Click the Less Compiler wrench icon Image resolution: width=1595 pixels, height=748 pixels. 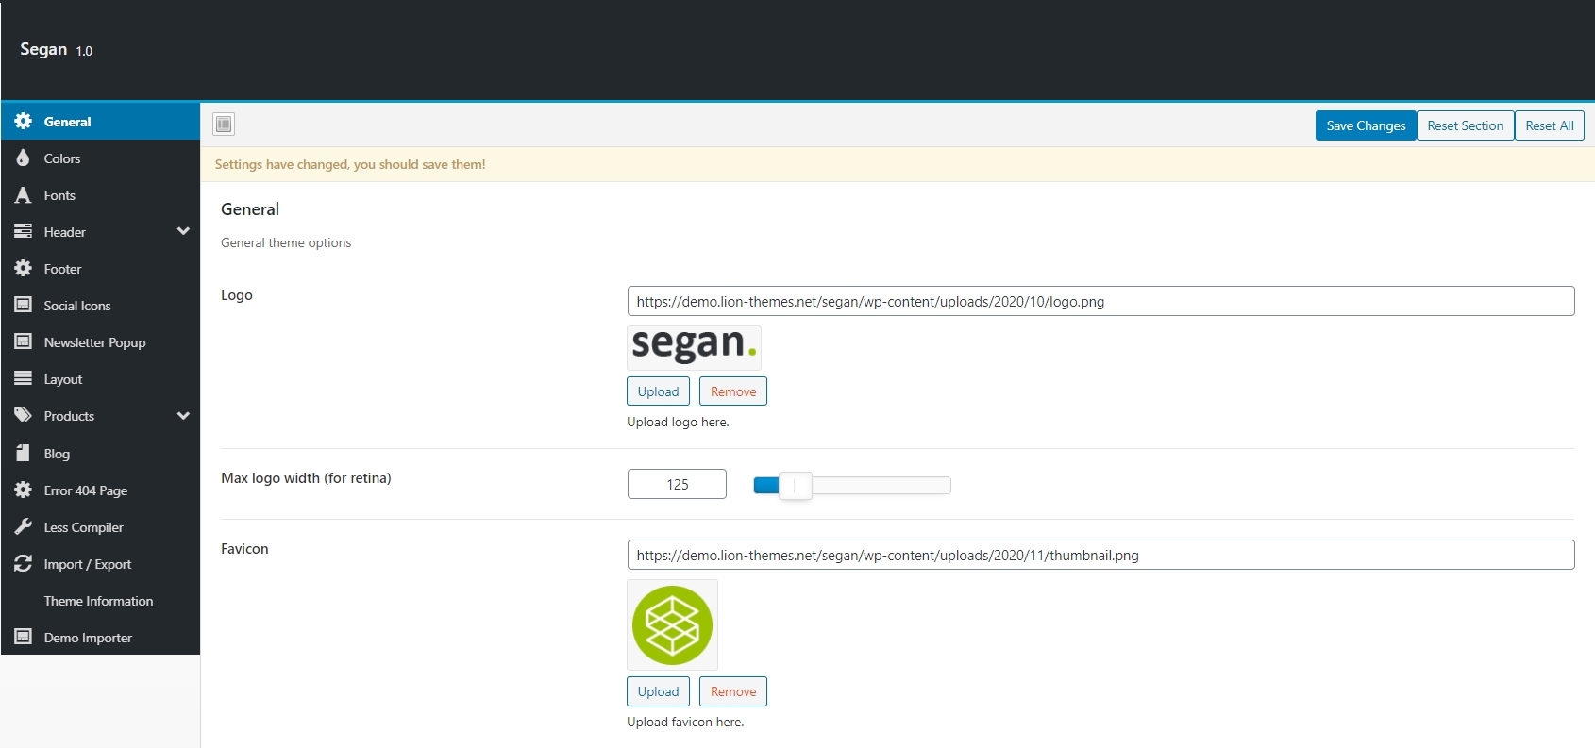[23, 527]
